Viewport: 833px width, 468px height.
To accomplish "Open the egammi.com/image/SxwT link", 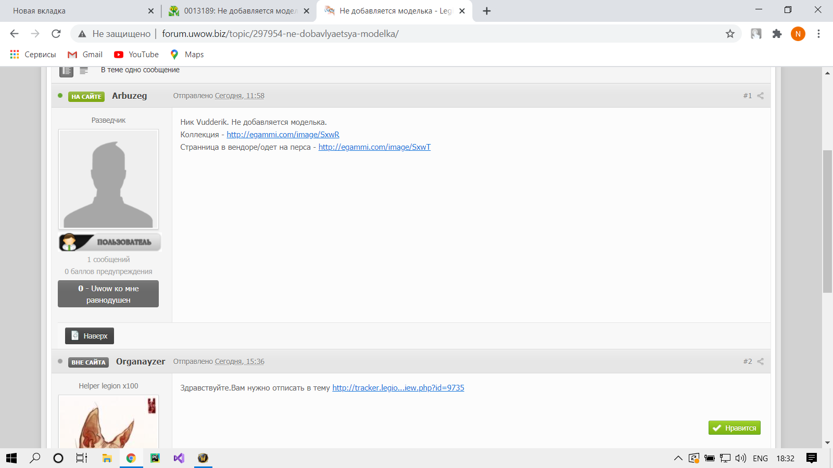I will (x=374, y=147).
